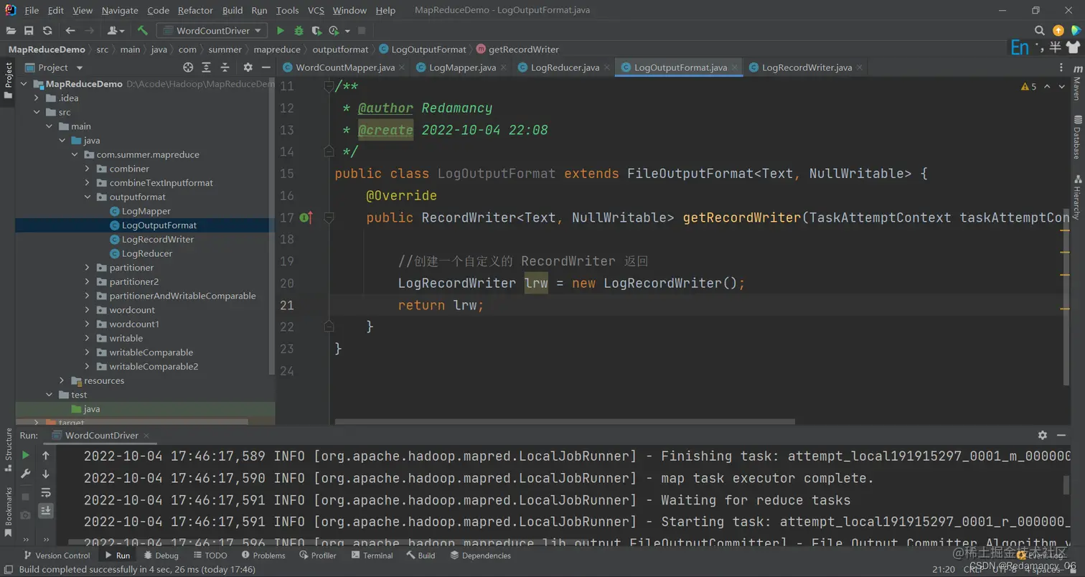Open the Database tool window
This screenshot has width=1085, height=577.
(1076, 137)
